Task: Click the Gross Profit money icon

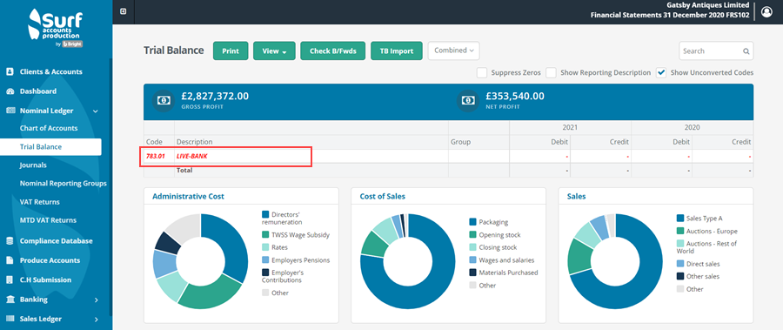Action: click(x=163, y=100)
